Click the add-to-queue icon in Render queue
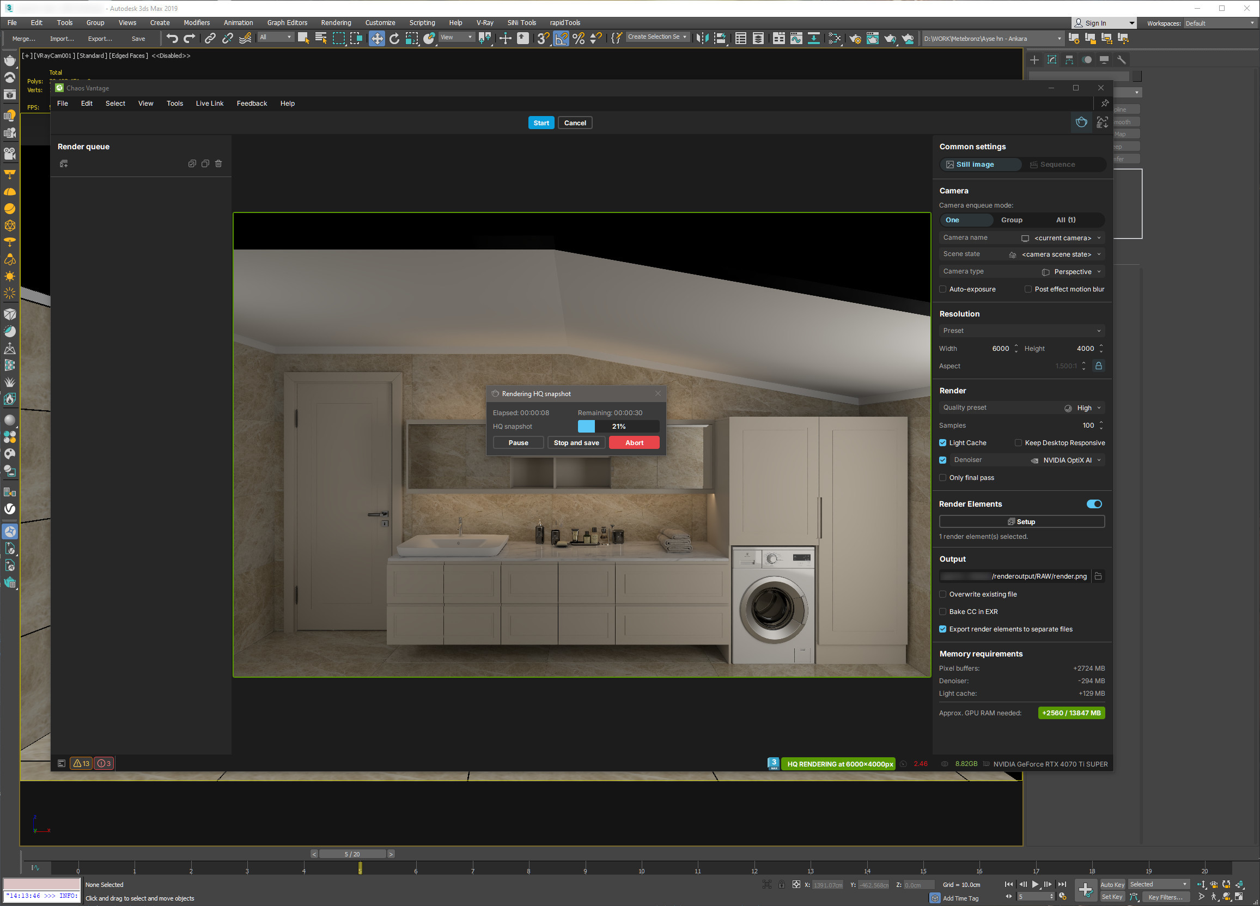This screenshot has width=1260, height=906. click(x=64, y=163)
